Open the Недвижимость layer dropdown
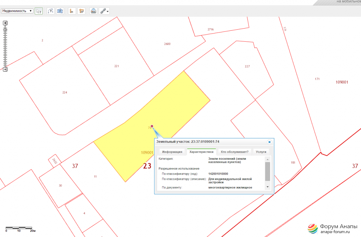 (x=17, y=11)
